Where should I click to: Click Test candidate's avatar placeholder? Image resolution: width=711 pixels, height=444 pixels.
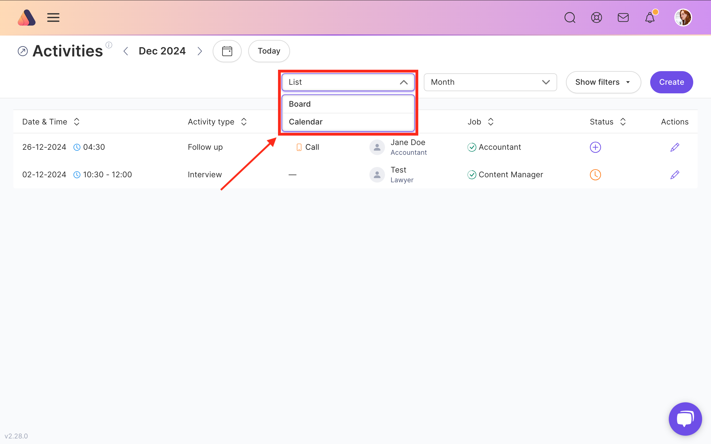click(x=377, y=175)
